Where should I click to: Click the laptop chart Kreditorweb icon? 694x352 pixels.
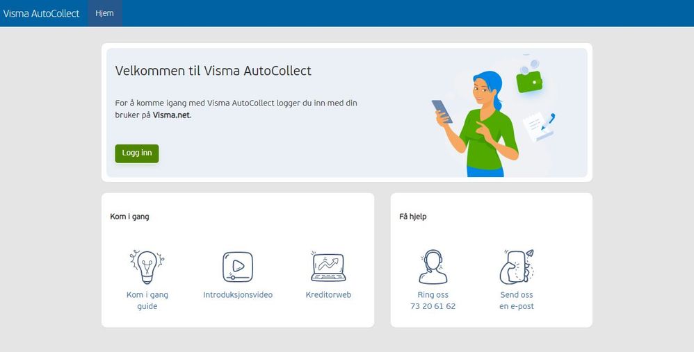(328, 267)
